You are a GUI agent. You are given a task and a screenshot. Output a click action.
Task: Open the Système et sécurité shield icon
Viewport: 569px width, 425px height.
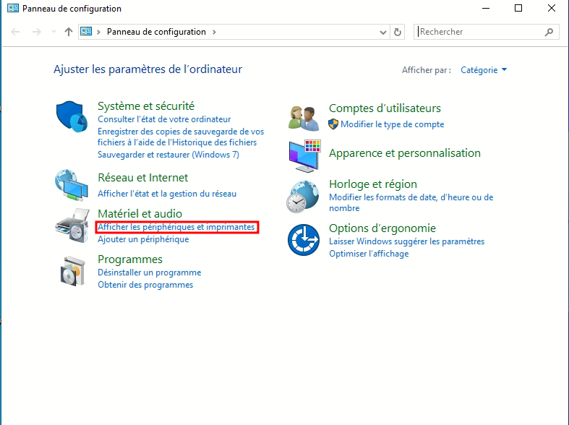tap(72, 116)
